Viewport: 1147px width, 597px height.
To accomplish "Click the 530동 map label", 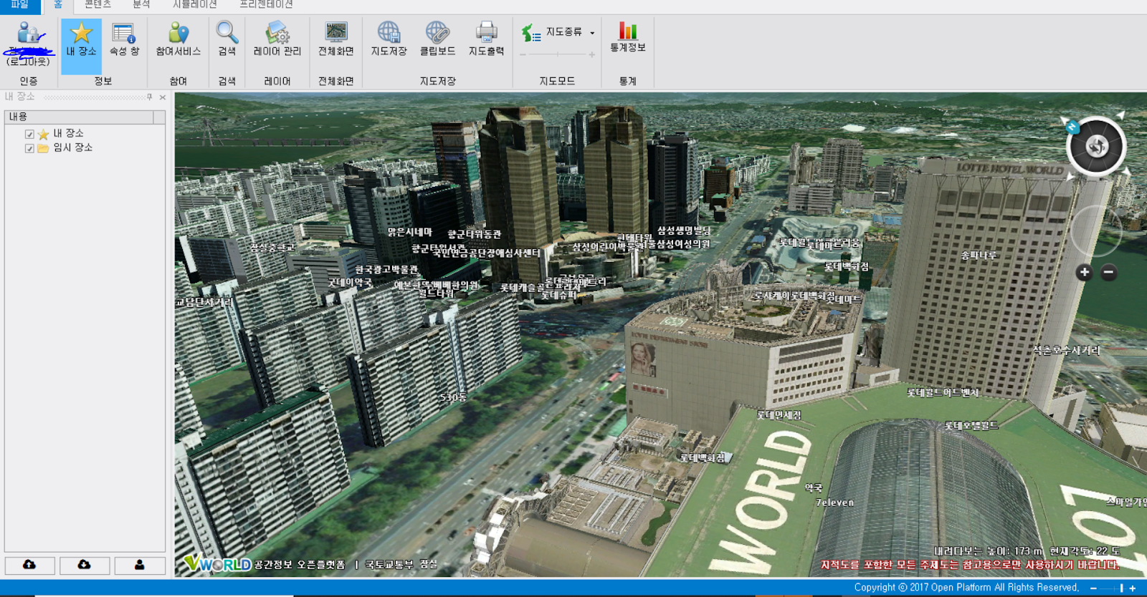I will pyautogui.click(x=453, y=397).
